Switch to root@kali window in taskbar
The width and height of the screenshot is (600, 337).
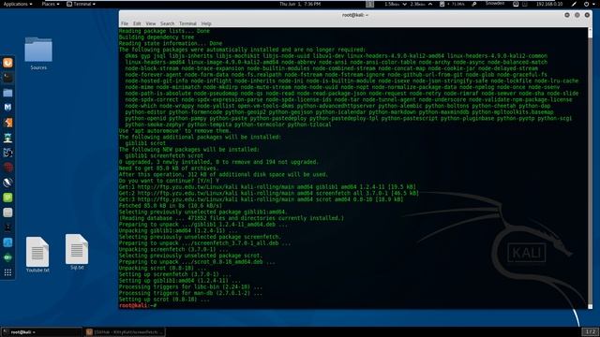(41, 332)
